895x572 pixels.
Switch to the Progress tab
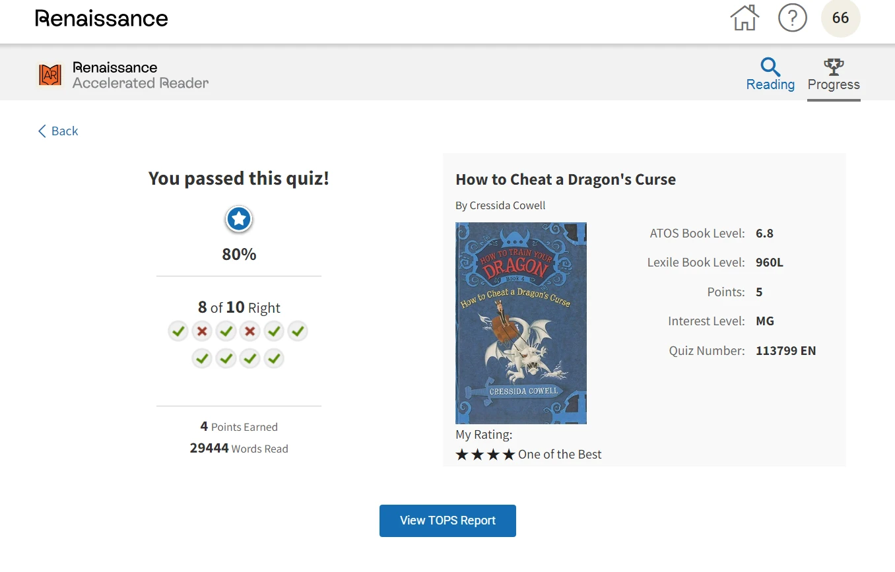point(834,73)
